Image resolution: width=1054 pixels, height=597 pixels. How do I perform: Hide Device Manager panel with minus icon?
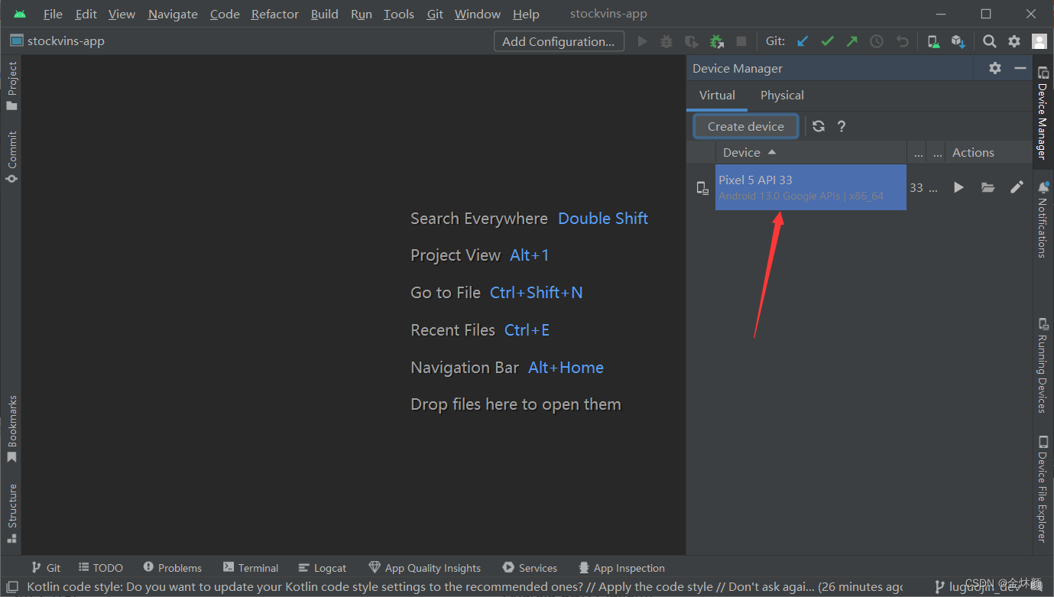point(1020,68)
